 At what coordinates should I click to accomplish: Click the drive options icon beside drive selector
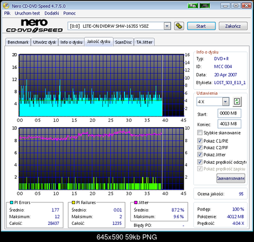tap(179, 26)
